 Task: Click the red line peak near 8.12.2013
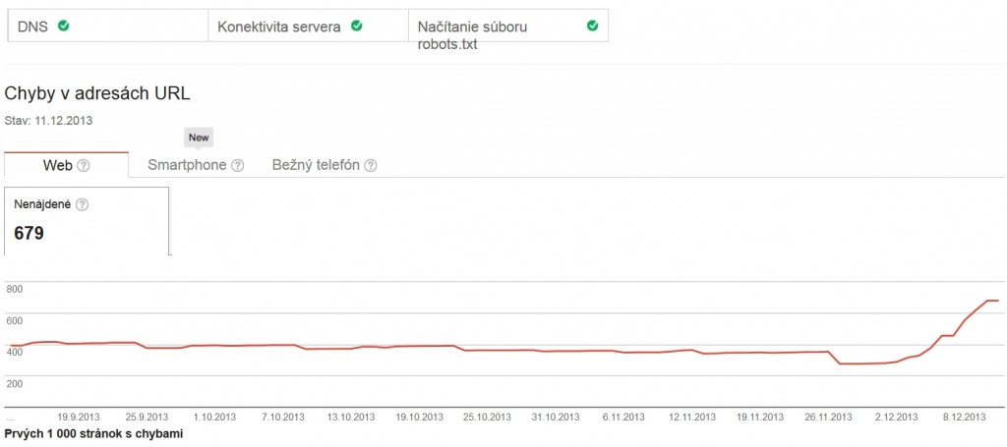point(991,301)
